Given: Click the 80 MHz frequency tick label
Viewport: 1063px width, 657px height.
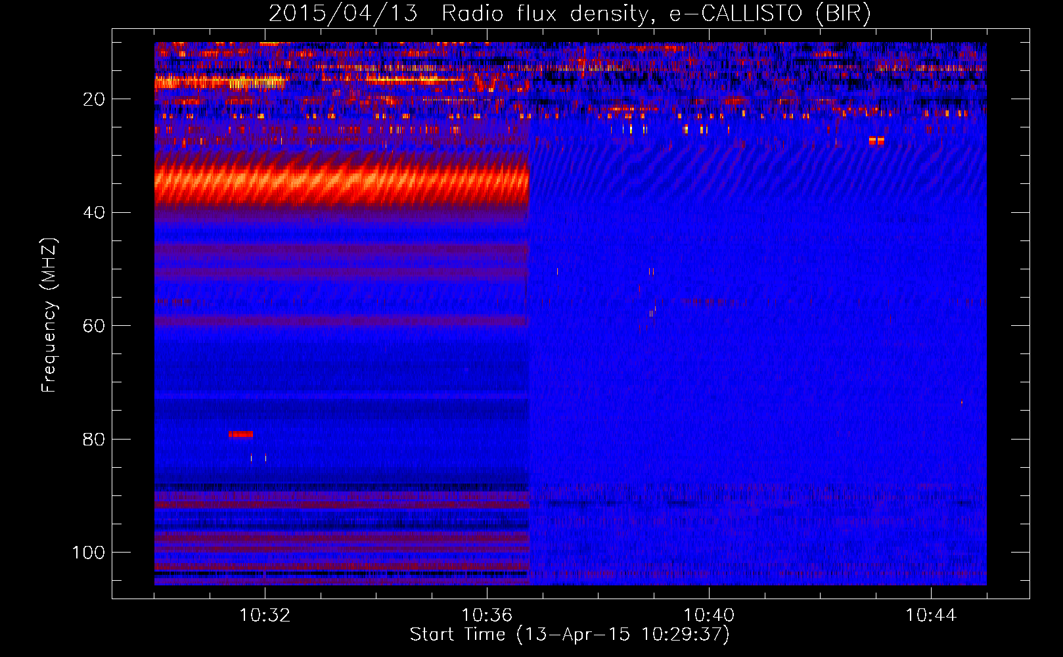Looking at the screenshot, I should pyautogui.click(x=94, y=439).
